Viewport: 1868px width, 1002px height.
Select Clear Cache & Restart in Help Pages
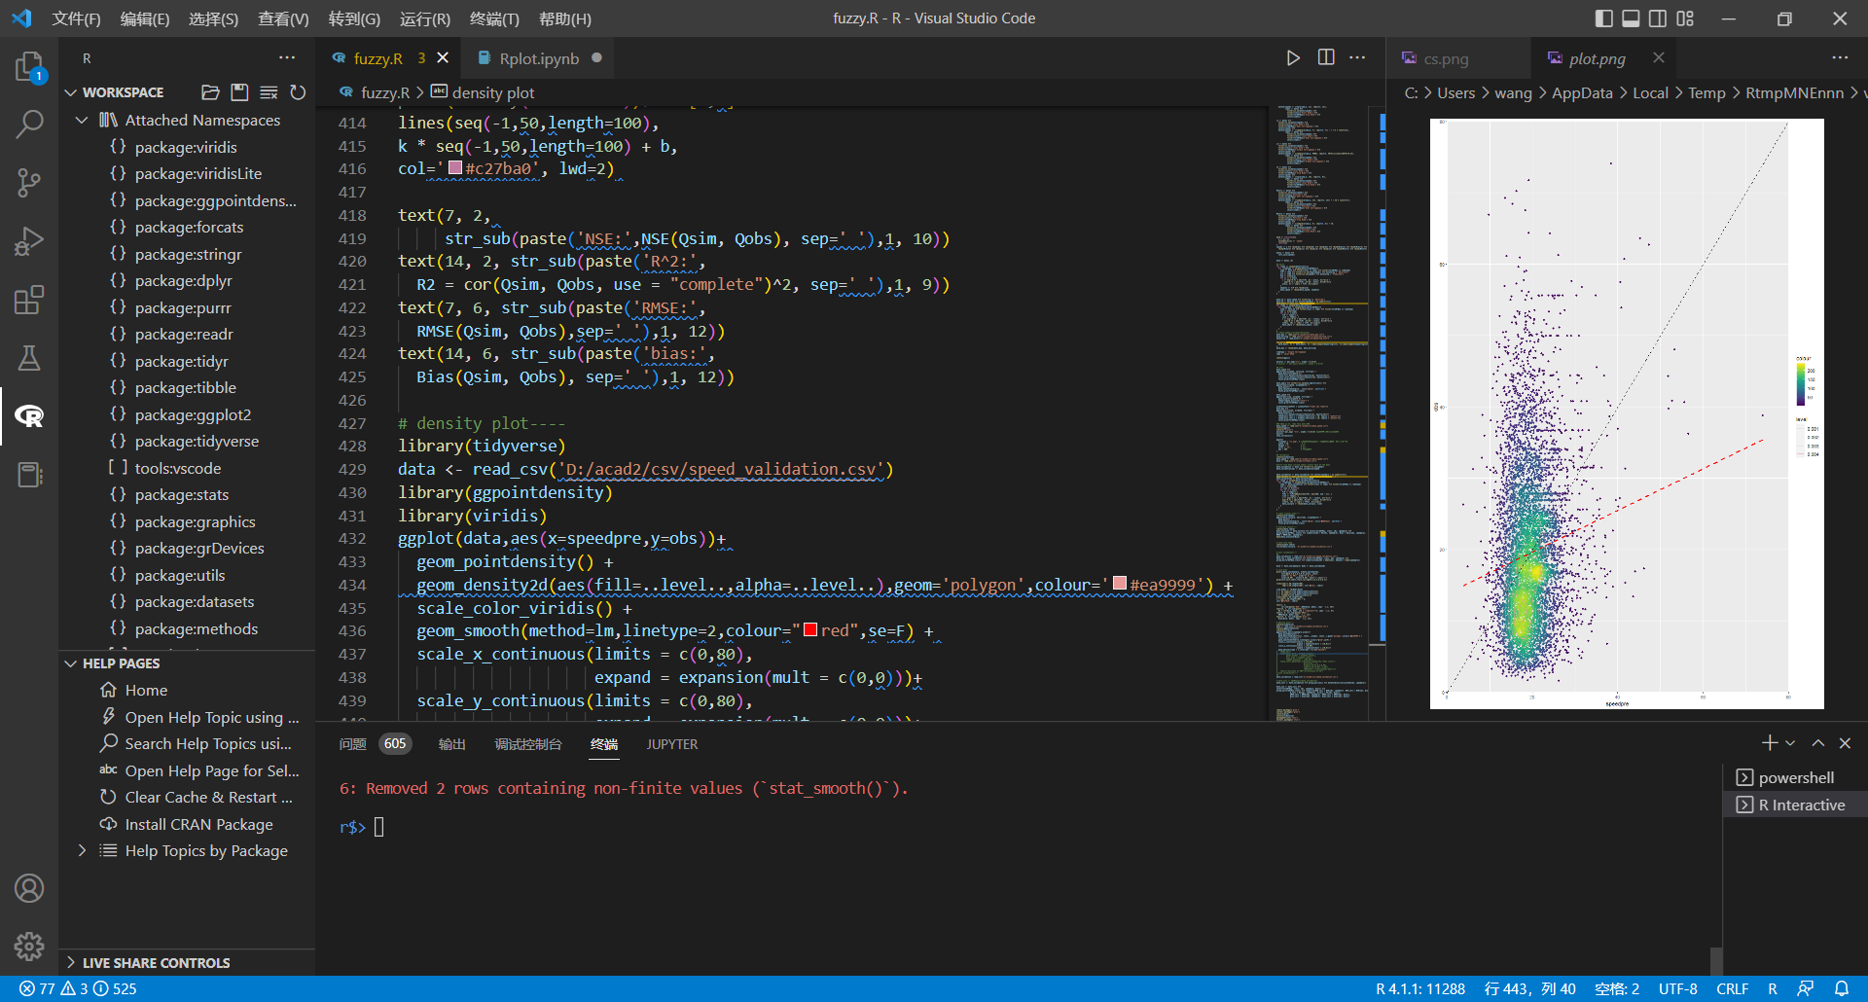click(208, 797)
